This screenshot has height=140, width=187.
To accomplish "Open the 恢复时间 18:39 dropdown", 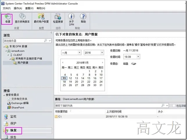I will point(138,57).
